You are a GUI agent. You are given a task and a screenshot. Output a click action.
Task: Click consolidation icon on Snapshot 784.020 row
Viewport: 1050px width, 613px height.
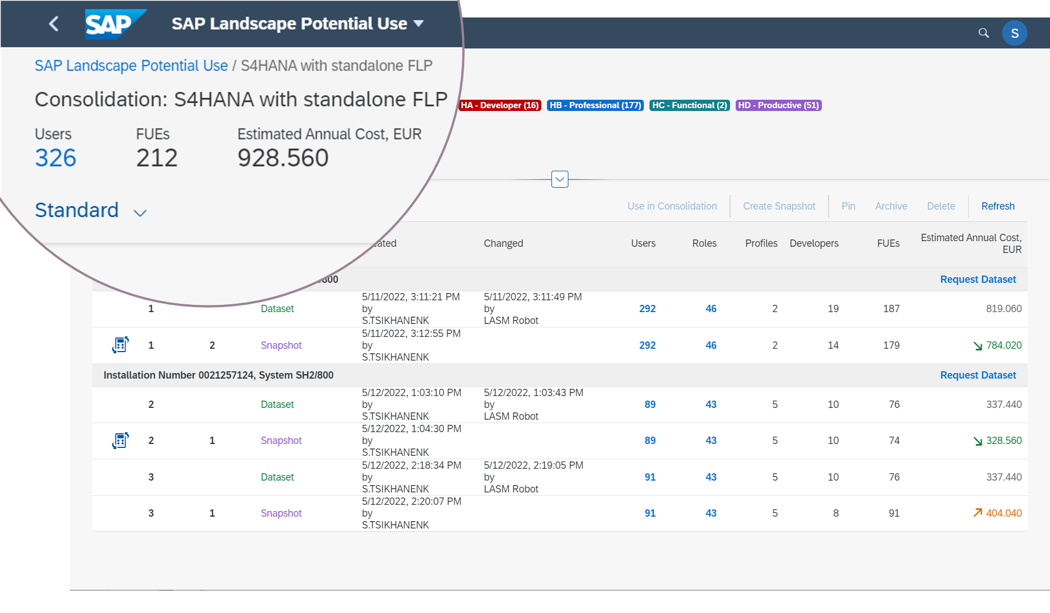tap(121, 345)
